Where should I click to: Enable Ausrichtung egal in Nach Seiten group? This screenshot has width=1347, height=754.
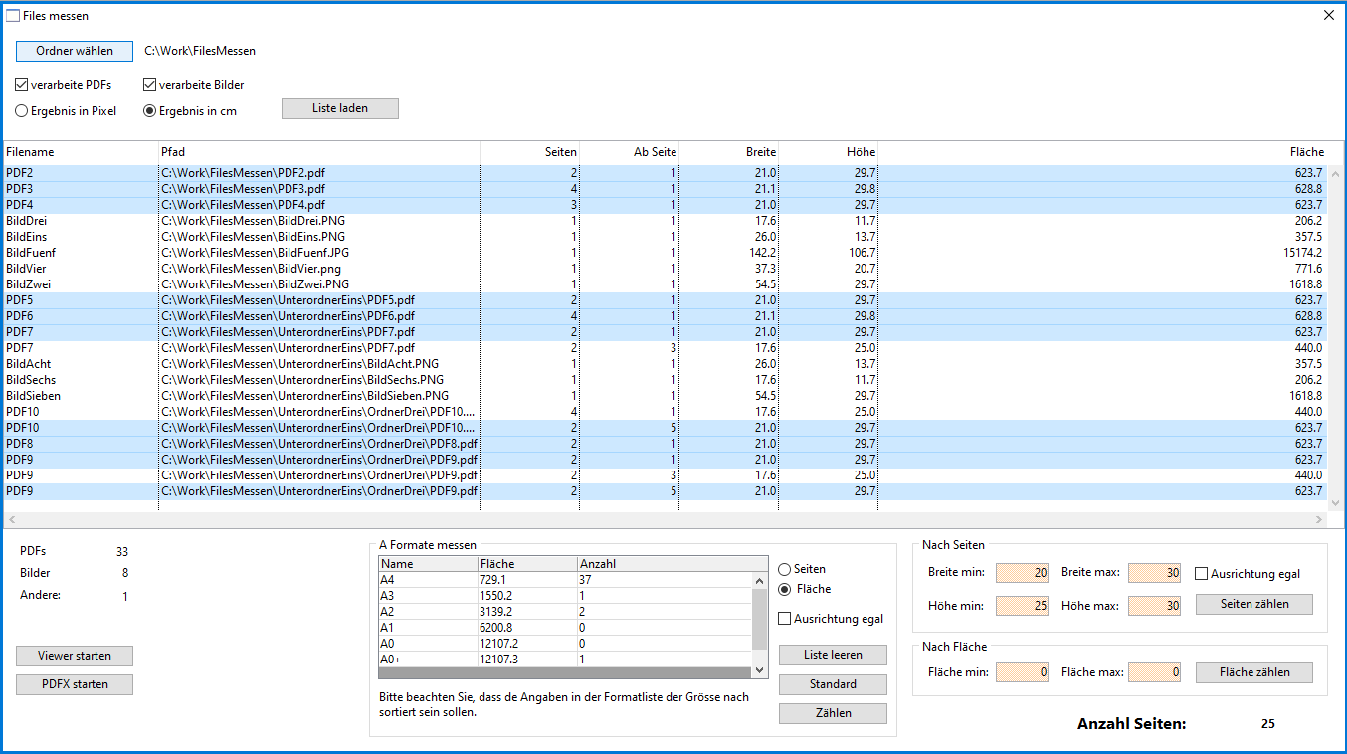[x=1201, y=573]
